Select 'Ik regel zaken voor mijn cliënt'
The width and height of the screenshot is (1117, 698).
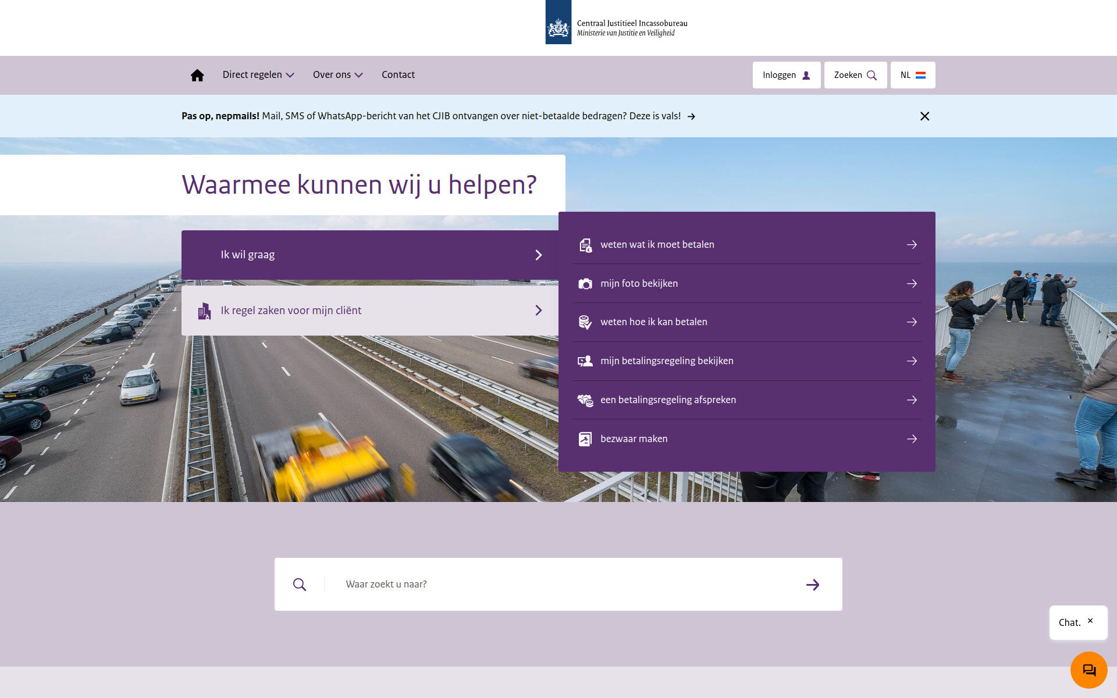(x=370, y=311)
